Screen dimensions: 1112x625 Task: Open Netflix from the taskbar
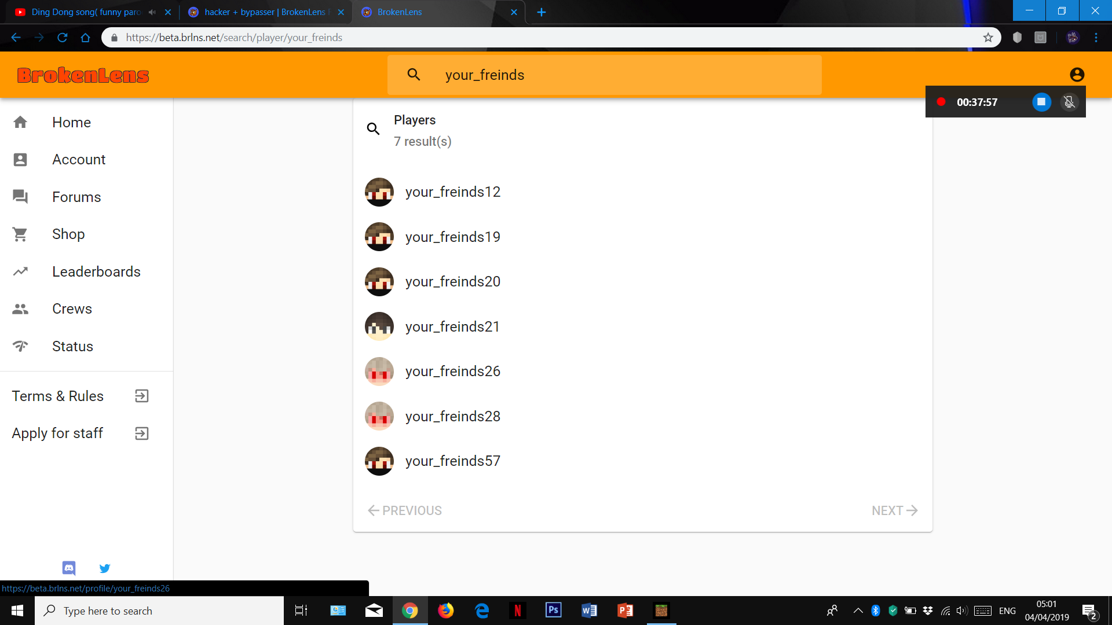[518, 611]
